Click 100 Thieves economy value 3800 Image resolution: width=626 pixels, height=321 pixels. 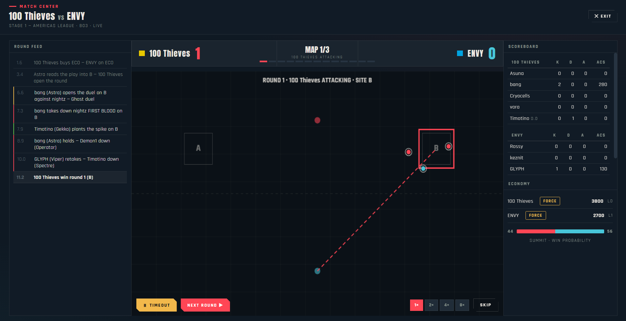point(597,201)
